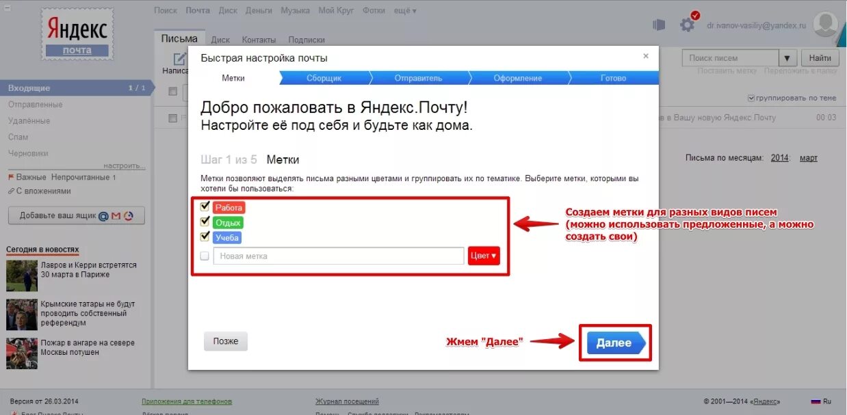Open the user avatar picture
This screenshot has width=847, height=415.
(826, 25)
